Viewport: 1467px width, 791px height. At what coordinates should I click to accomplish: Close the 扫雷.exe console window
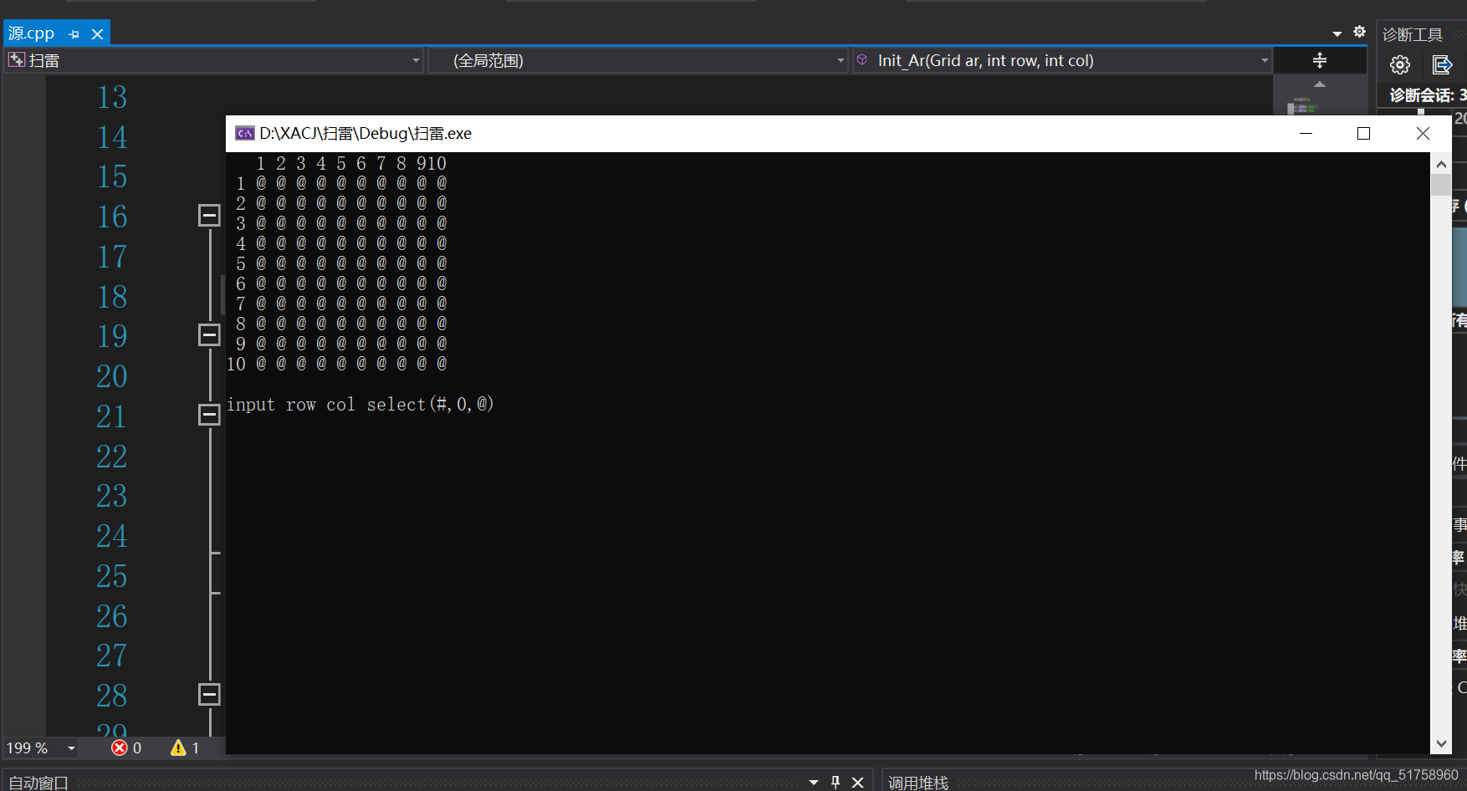click(1423, 134)
